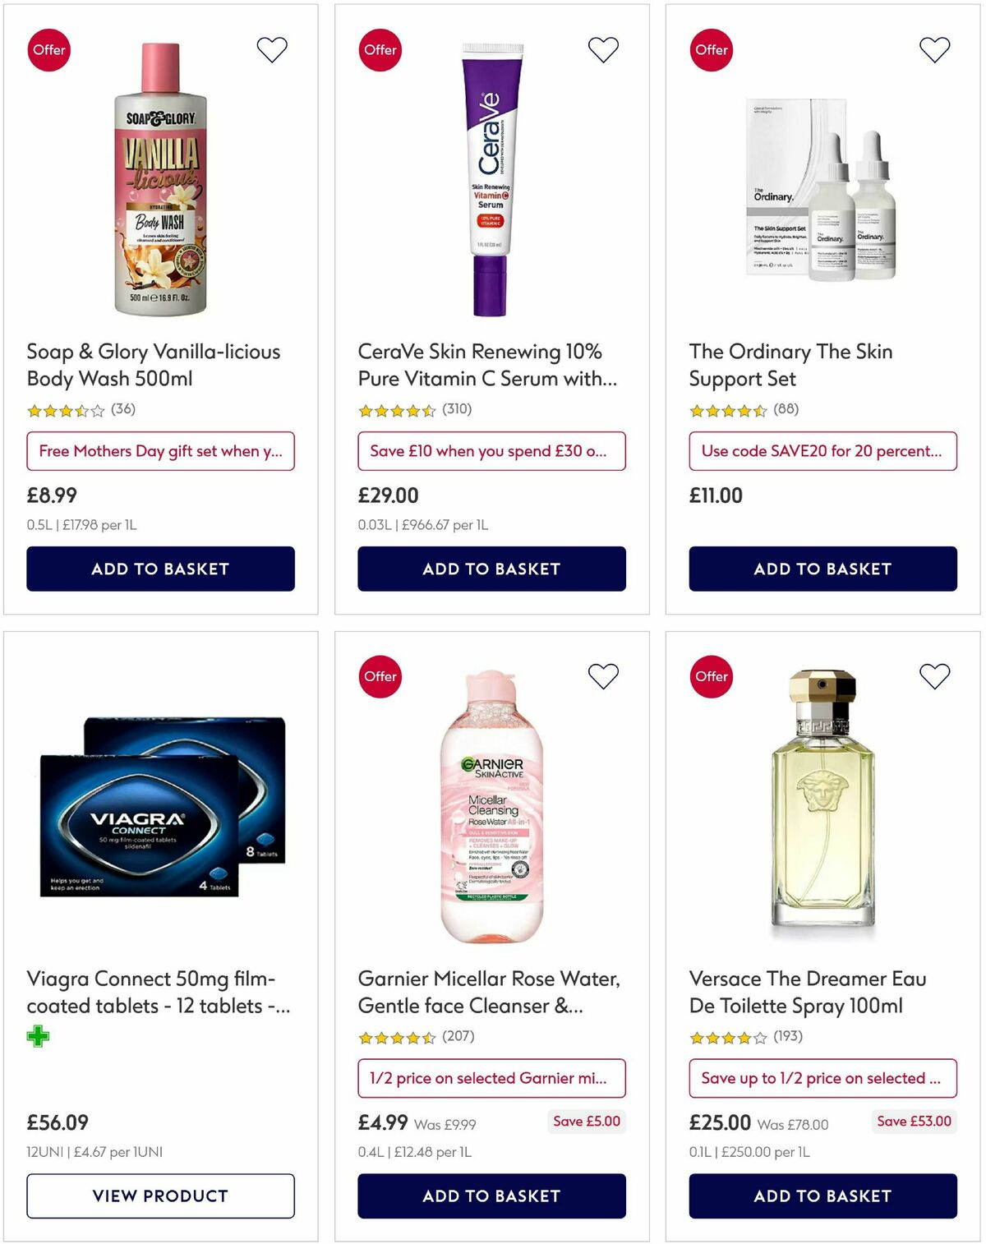This screenshot has width=986, height=1244.
Task: Toggle the wishlist heart on Soap & Glory body wash
Action: pyautogui.click(x=272, y=49)
